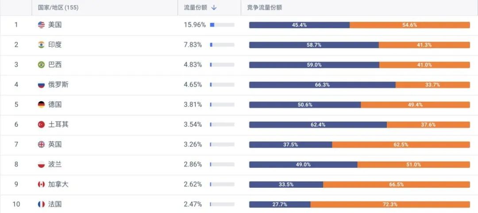Select row number 9 in the table
Image resolution: width=478 pixels, height=213 pixels.
[x=16, y=184]
